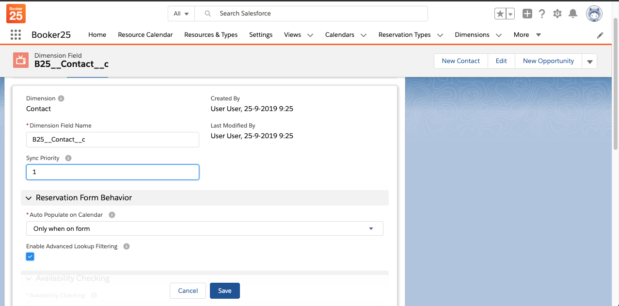
Task: View notifications bell icon
Action: [573, 14]
